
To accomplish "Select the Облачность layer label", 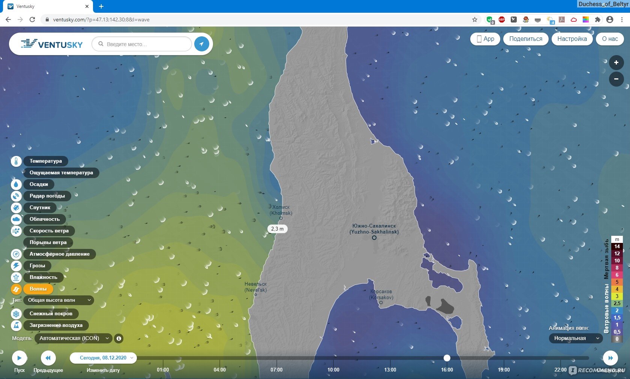I will point(45,219).
